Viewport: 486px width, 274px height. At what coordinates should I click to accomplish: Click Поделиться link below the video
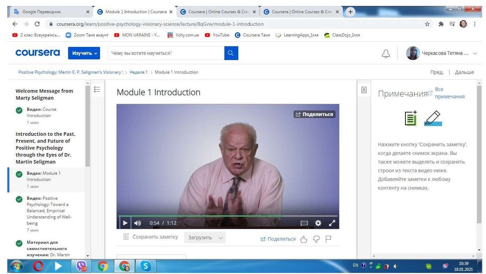pyautogui.click(x=278, y=239)
